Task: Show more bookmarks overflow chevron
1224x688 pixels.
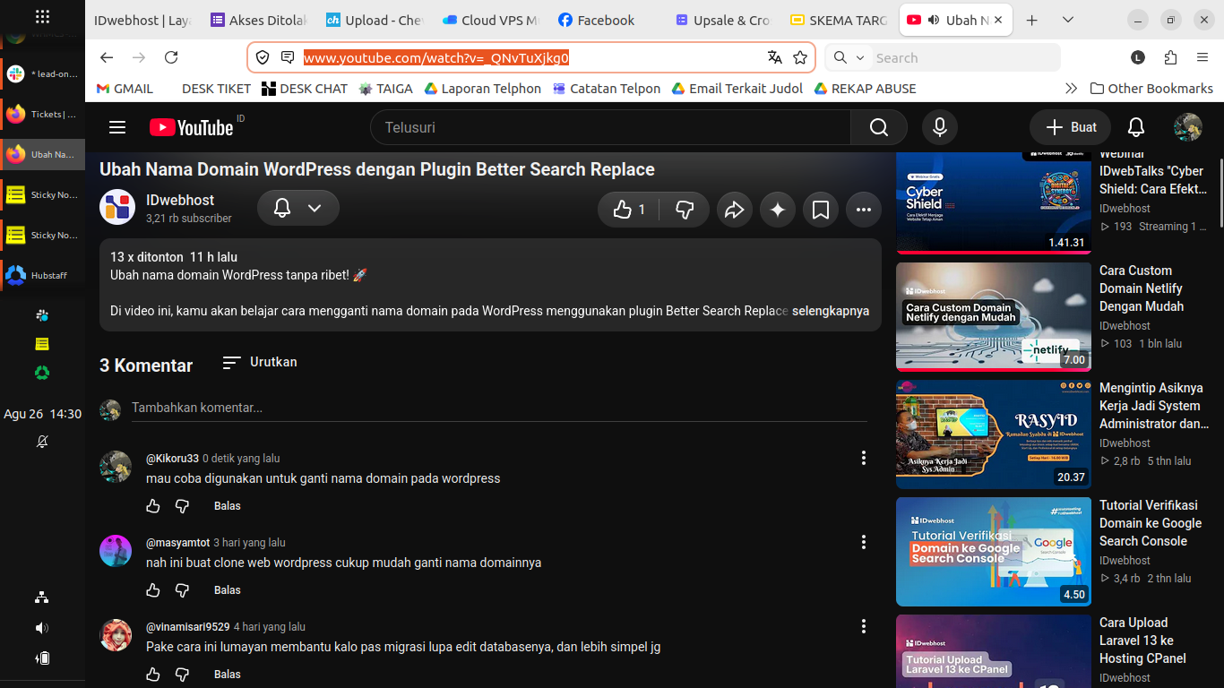Action: [1071, 89]
